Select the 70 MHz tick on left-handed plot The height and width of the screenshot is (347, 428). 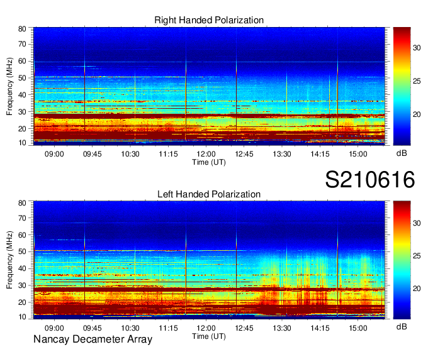[x=22, y=218]
